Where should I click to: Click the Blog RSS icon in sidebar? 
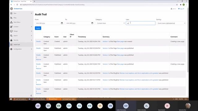[x=11, y=18]
